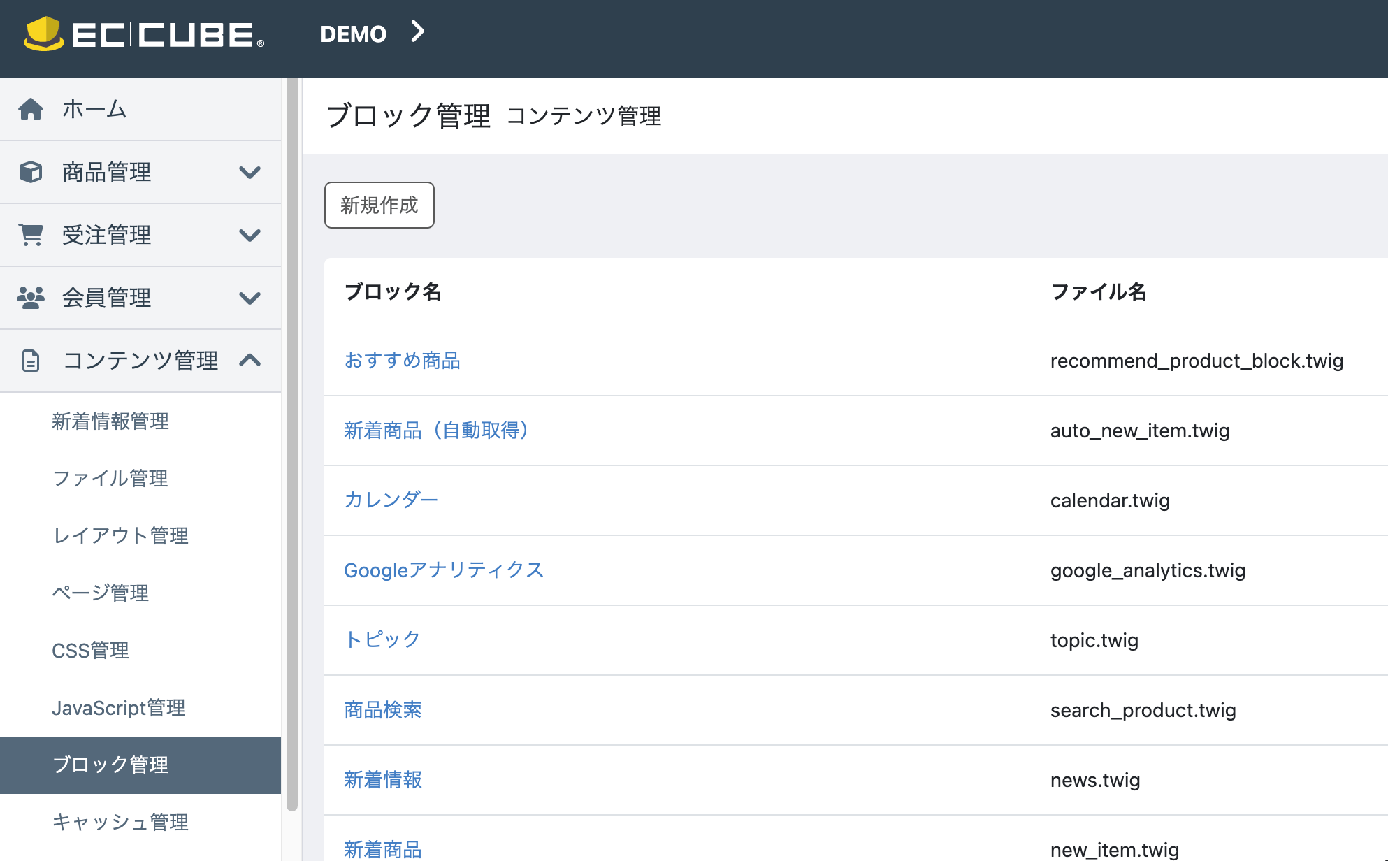
Task: Open the Googleアナリティクス block
Action: pos(444,570)
